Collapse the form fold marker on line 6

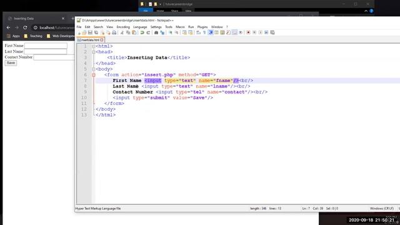[x=94, y=75]
